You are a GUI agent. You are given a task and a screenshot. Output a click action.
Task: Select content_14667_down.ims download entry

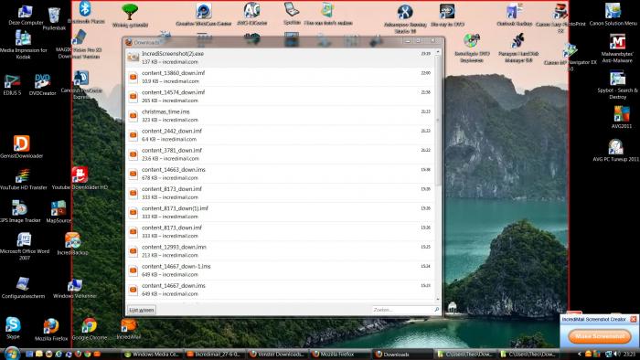280,290
